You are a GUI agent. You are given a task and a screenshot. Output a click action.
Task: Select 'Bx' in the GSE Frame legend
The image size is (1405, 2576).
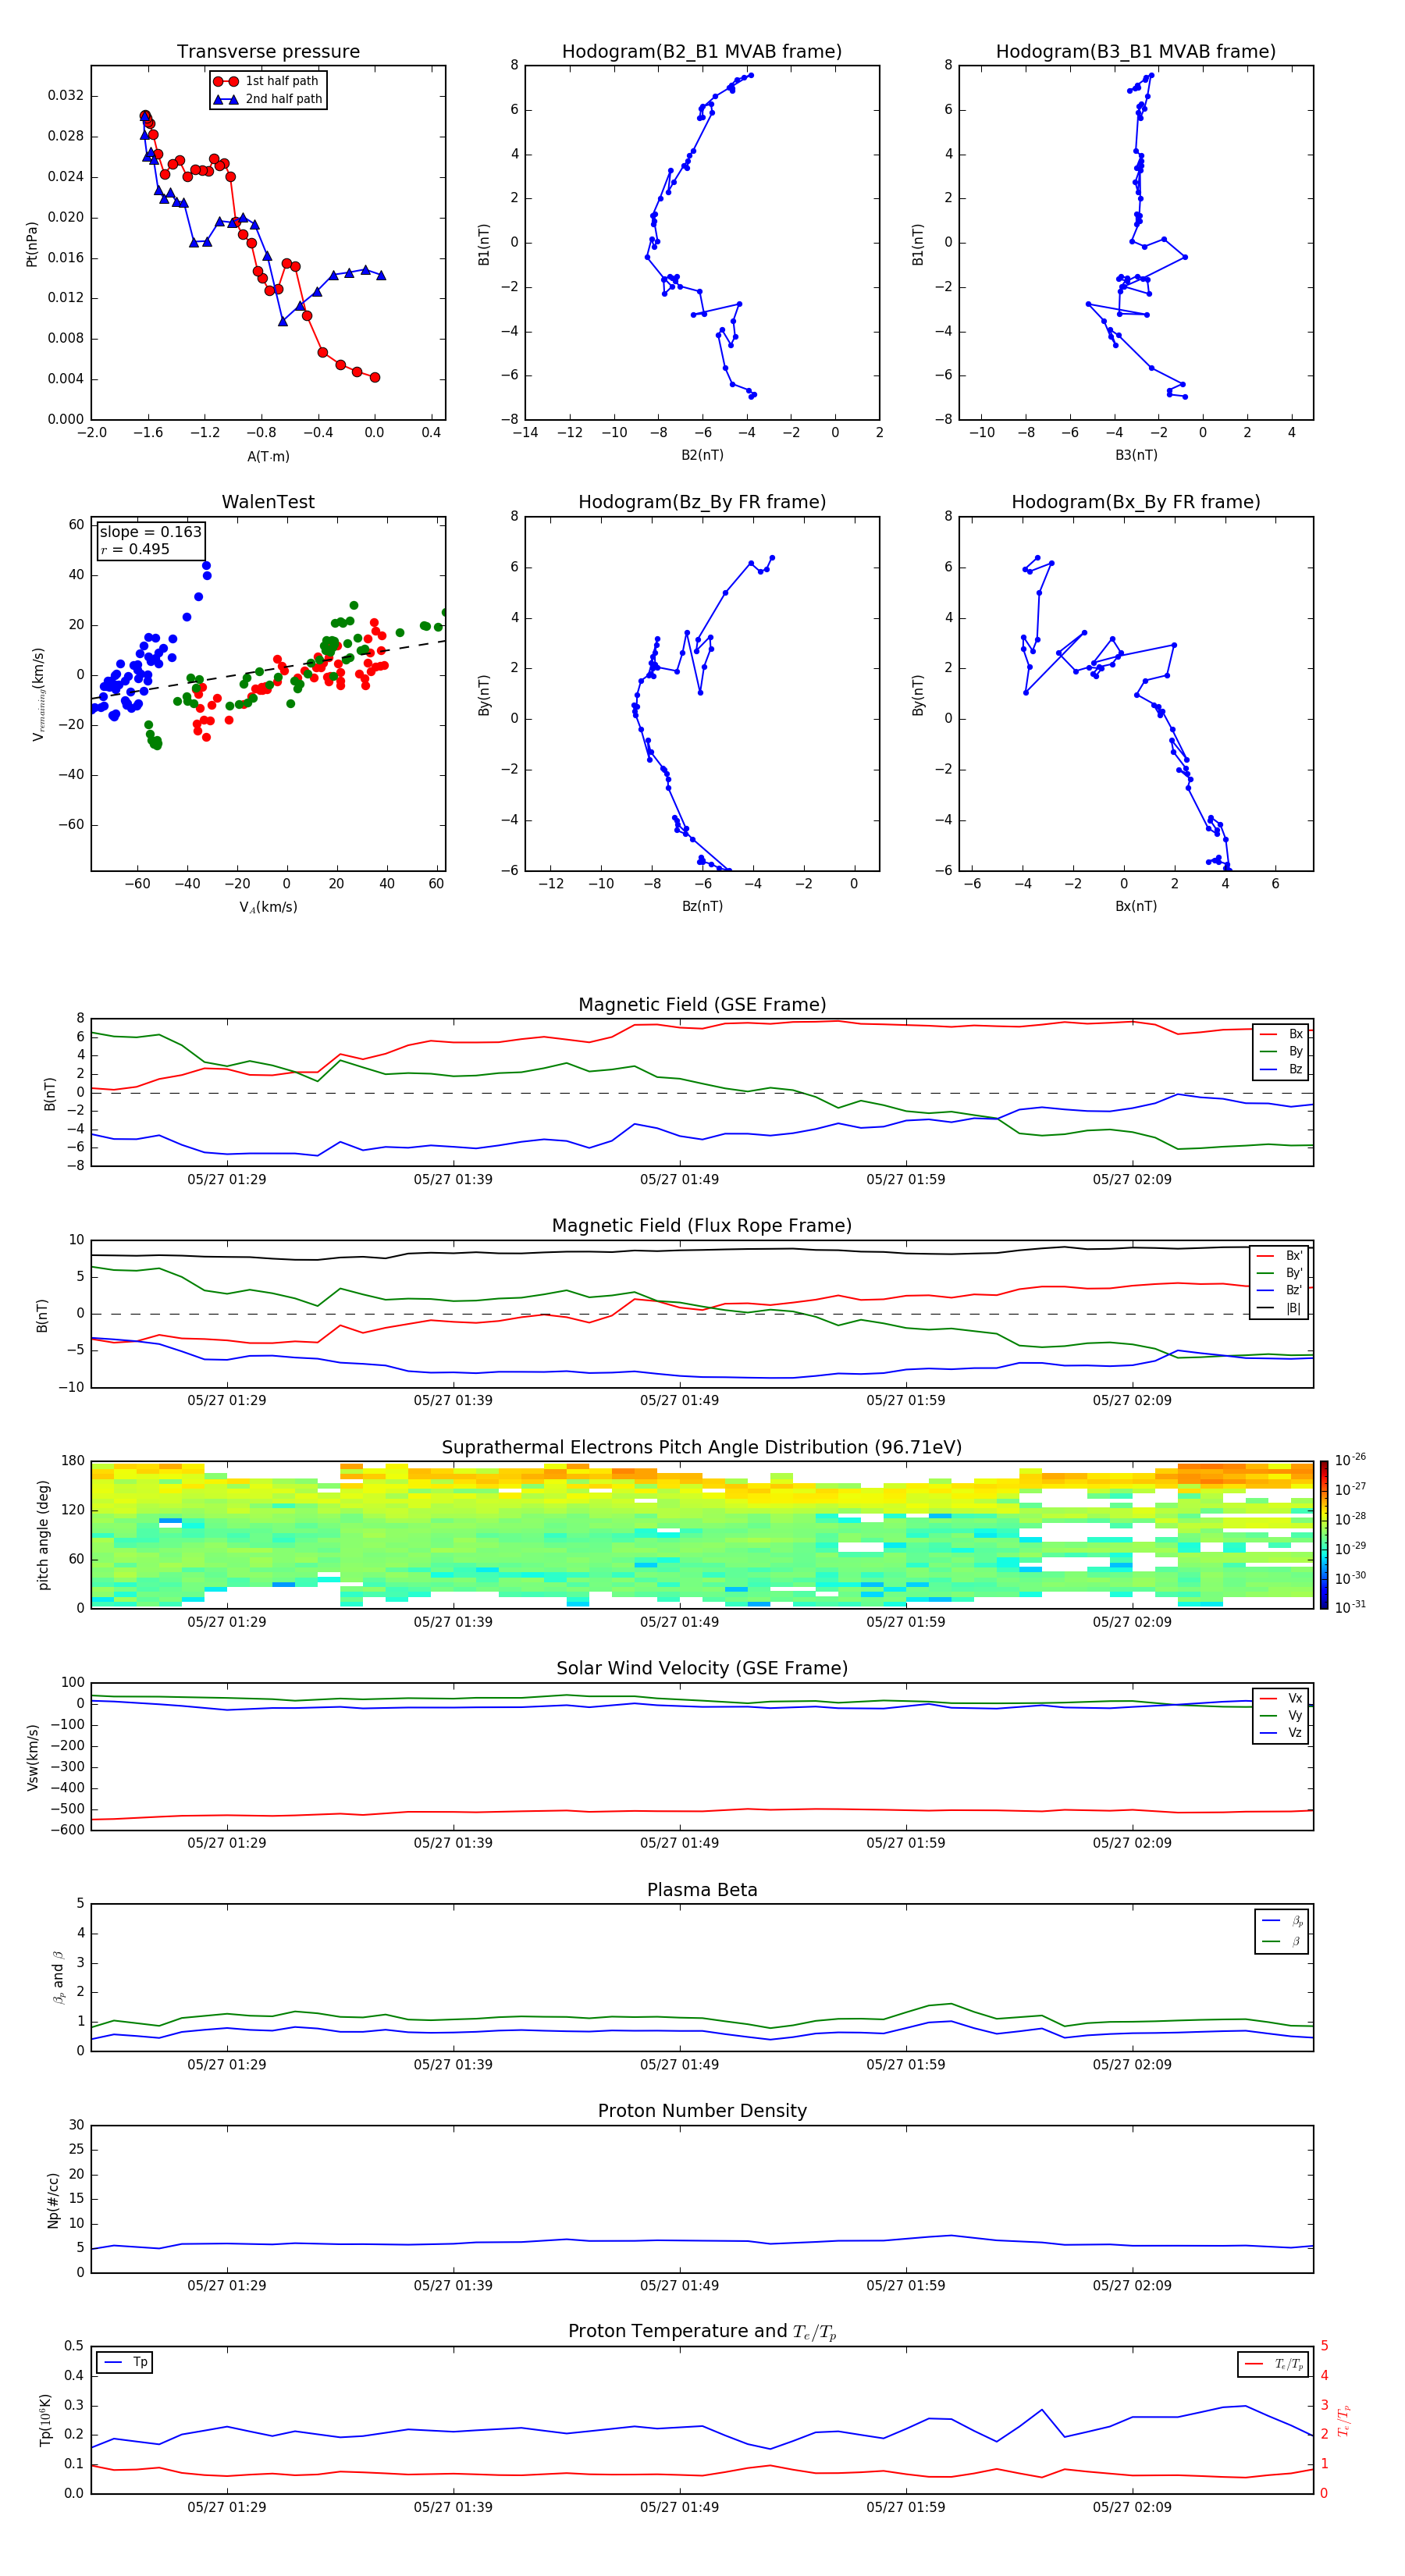[1281, 1034]
